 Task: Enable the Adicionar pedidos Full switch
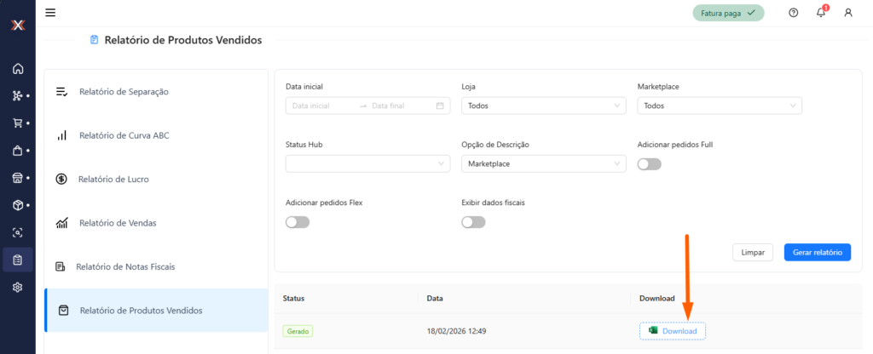pyautogui.click(x=649, y=164)
